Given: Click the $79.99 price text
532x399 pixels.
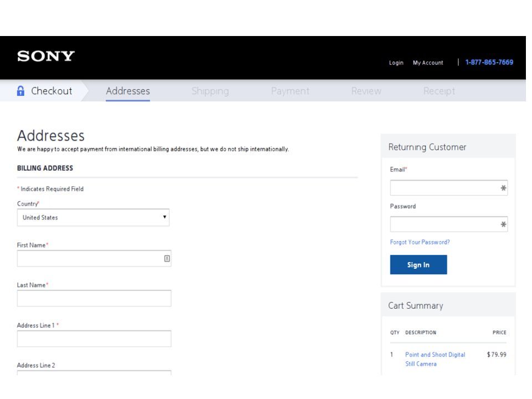Looking at the screenshot, I should pos(497,355).
